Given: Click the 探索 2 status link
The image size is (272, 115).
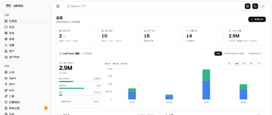Looking at the screenshot, I should tap(62, 41).
